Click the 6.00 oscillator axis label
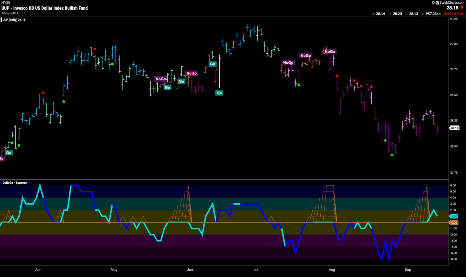 [453, 185]
